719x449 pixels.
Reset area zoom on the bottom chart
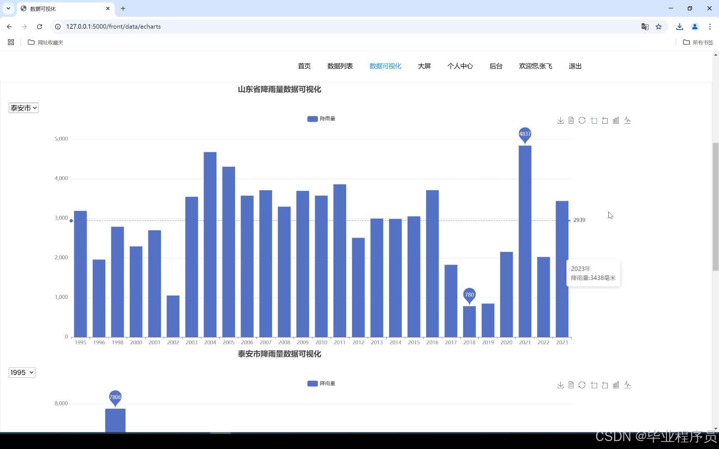605,385
